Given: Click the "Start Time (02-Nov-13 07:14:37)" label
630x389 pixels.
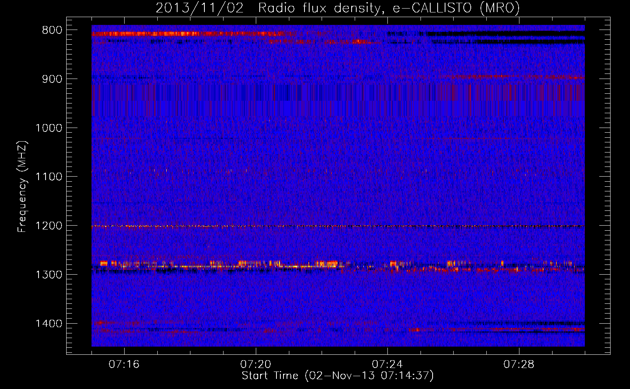Looking at the screenshot, I should (338, 376).
